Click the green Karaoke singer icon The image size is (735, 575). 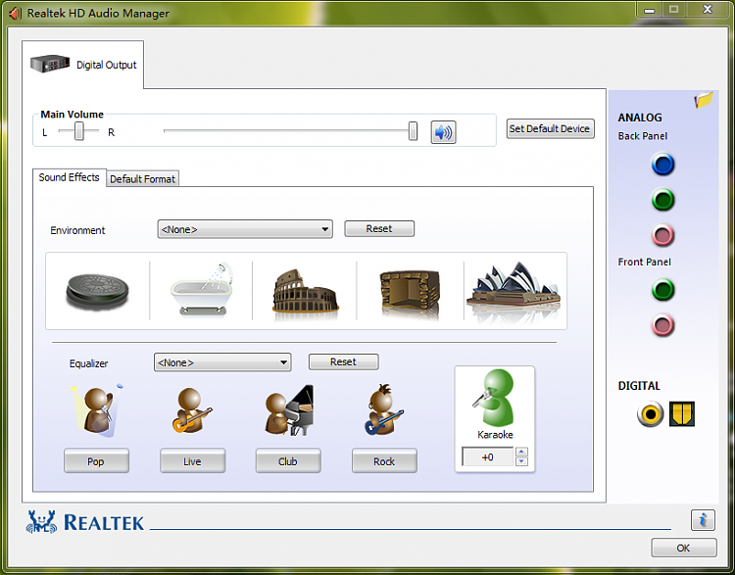(494, 398)
